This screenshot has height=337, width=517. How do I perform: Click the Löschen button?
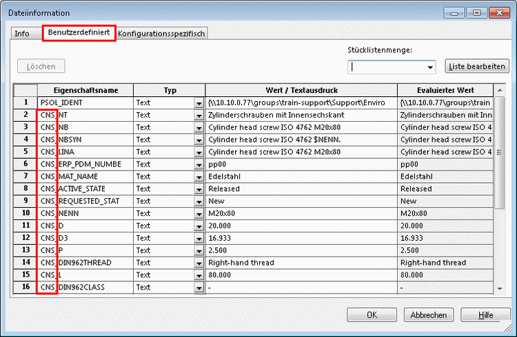(41, 66)
